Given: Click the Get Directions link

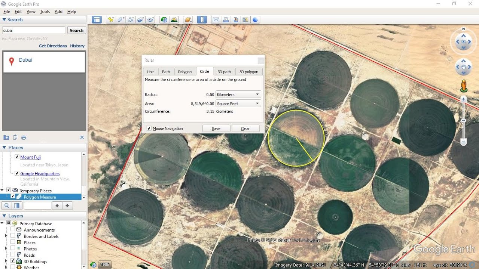Looking at the screenshot, I should [53, 46].
